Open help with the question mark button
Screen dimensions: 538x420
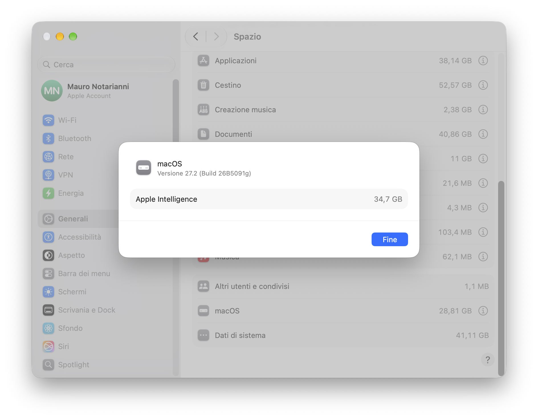488,360
